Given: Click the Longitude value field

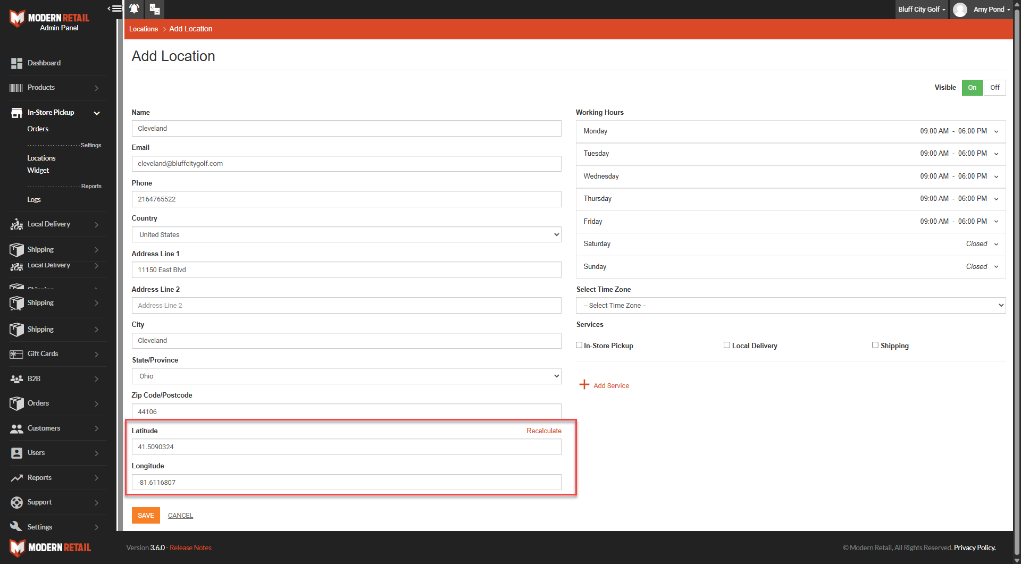Looking at the screenshot, I should pyautogui.click(x=346, y=482).
